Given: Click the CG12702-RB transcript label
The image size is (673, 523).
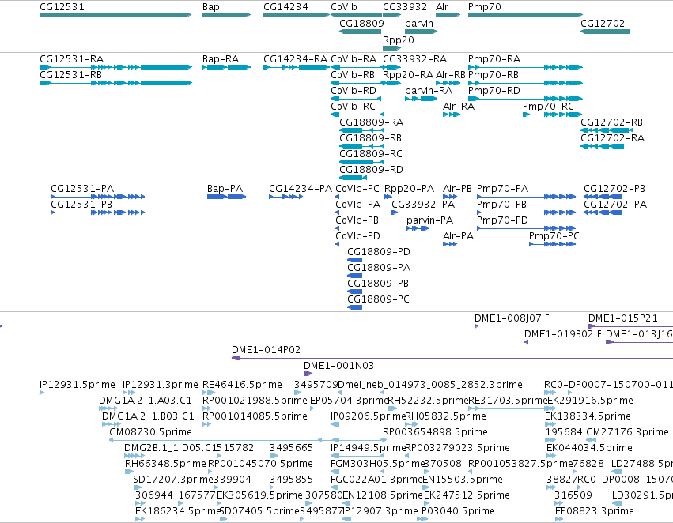Looking at the screenshot, I should (x=611, y=122).
